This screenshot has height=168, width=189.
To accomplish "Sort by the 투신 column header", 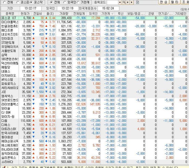I will 121,14.
